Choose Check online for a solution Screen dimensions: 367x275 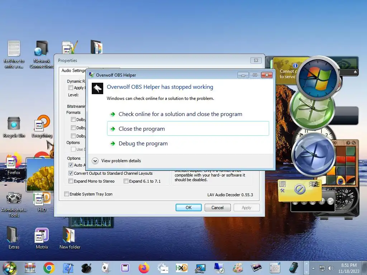(188, 114)
